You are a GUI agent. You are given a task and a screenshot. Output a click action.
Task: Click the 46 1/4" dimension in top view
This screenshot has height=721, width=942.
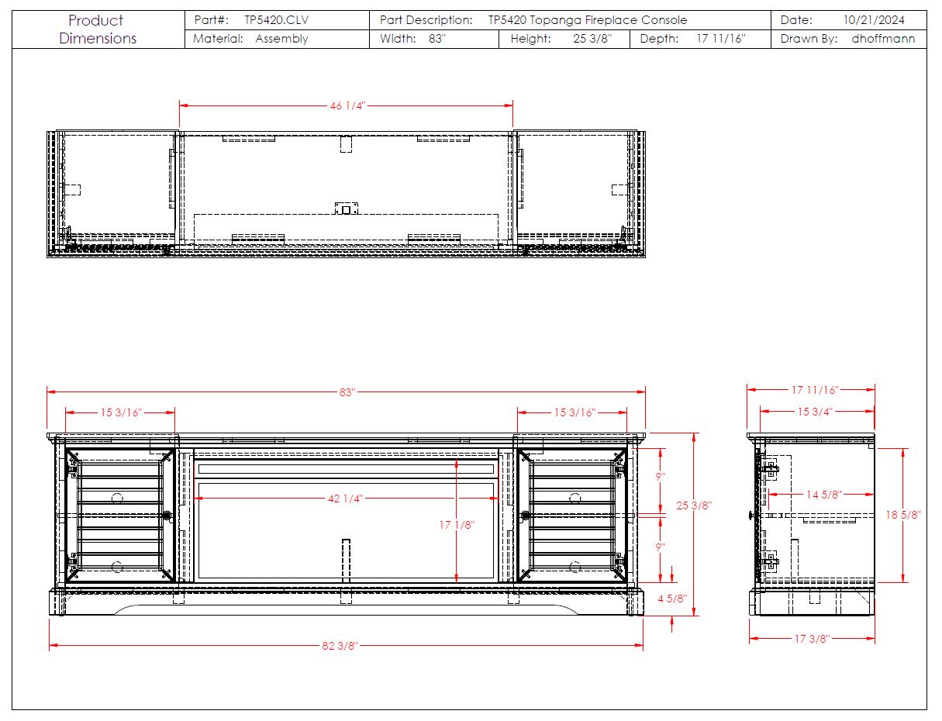pyautogui.click(x=347, y=105)
